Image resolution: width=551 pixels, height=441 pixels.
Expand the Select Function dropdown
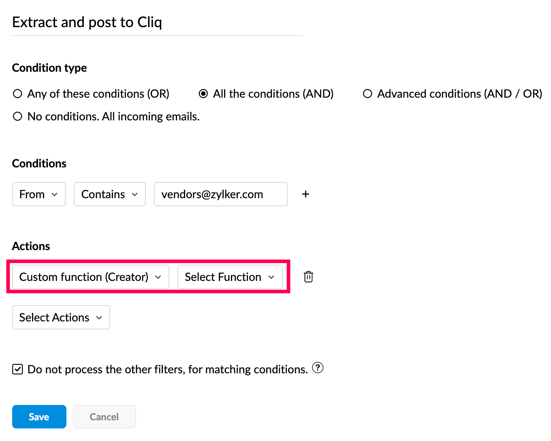tap(230, 277)
